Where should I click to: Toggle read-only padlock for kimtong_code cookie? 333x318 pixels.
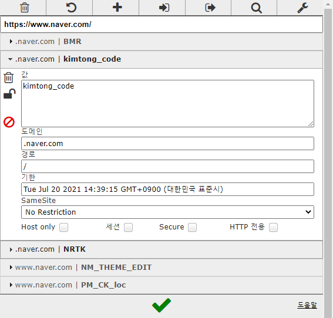click(x=9, y=93)
